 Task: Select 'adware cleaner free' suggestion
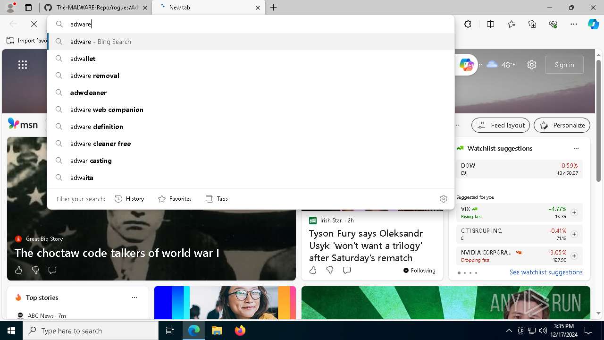[251, 144]
